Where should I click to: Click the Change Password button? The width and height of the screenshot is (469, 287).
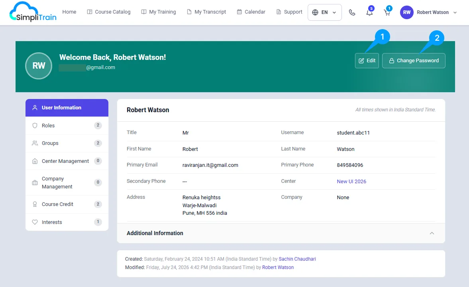[x=414, y=61]
